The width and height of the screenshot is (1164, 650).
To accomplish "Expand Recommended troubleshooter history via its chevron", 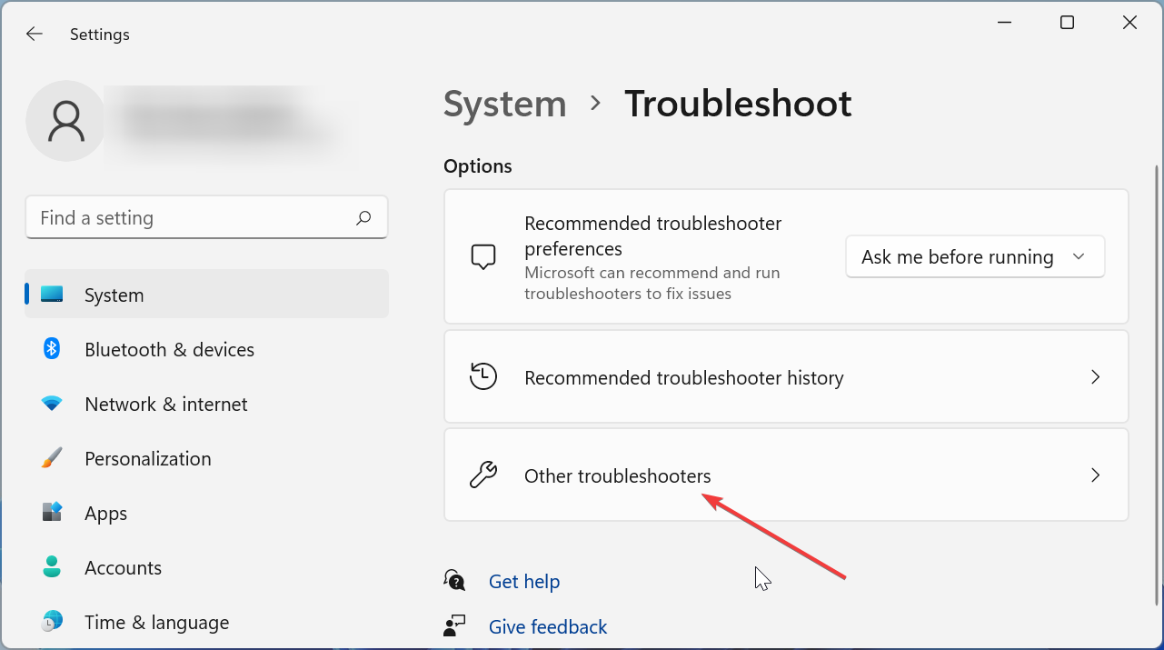I will 1095,376.
